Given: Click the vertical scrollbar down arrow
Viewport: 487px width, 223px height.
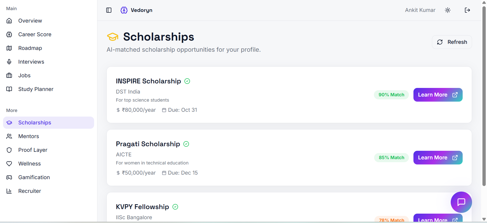Looking at the screenshot, I should pyautogui.click(x=484, y=219).
